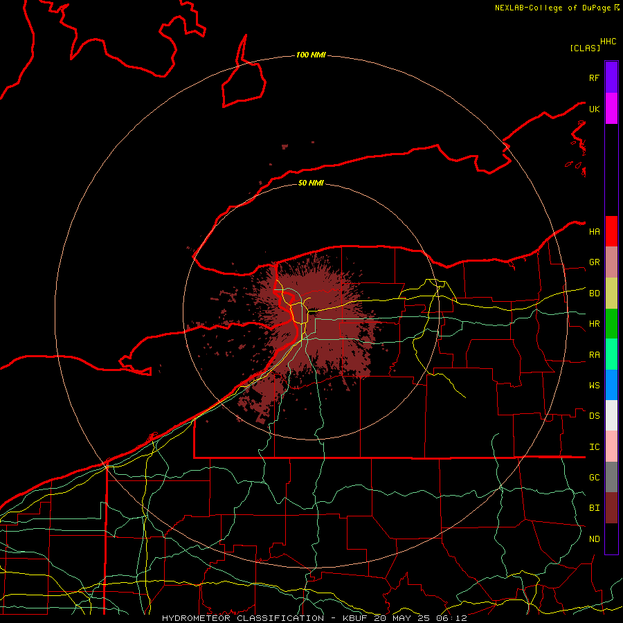This screenshot has width=623, height=623.
Task: Click the GC gray legend swatch
Action: point(611,477)
